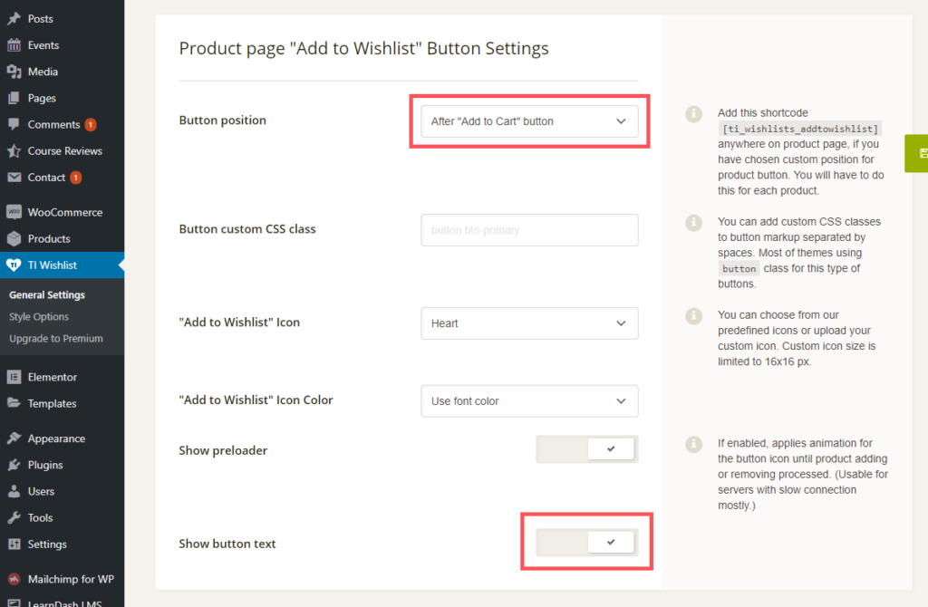
Task: Click the Elementor icon in sidebar
Action: click(14, 377)
